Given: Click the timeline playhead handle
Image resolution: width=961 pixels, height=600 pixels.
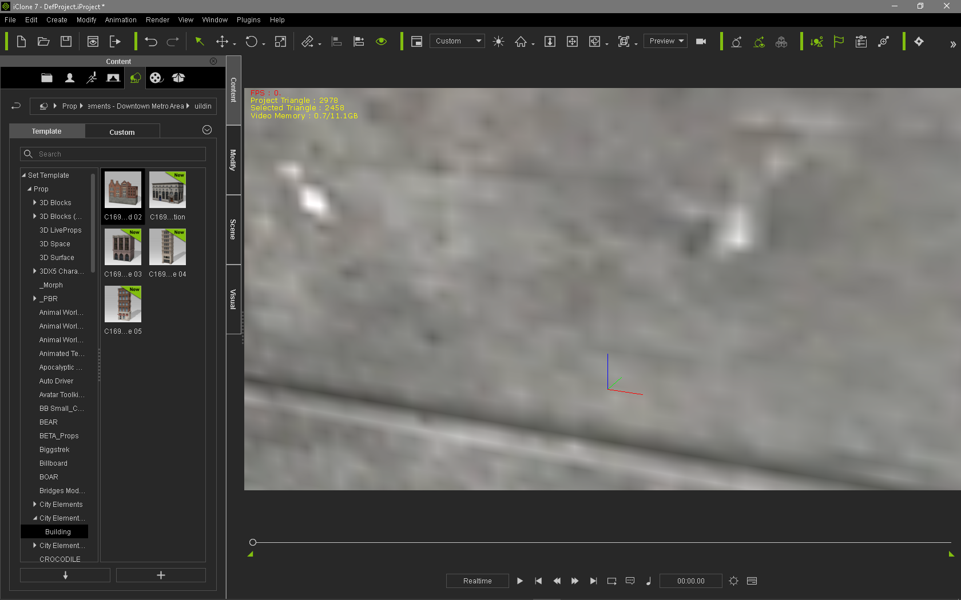Looking at the screenshot, I should [x=253, y=542].
